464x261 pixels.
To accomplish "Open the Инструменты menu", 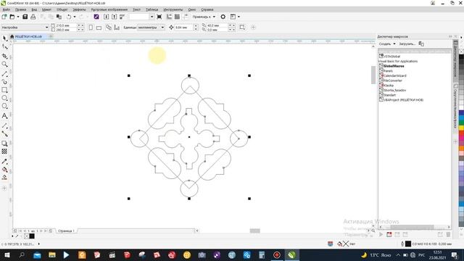I will click(173, 9).
